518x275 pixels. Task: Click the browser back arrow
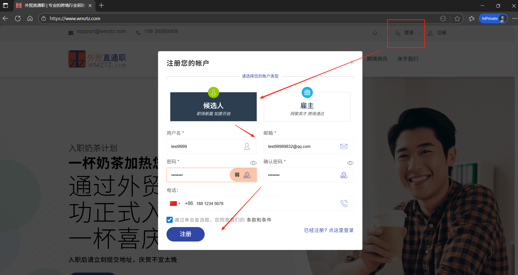(x=5, y=19)
